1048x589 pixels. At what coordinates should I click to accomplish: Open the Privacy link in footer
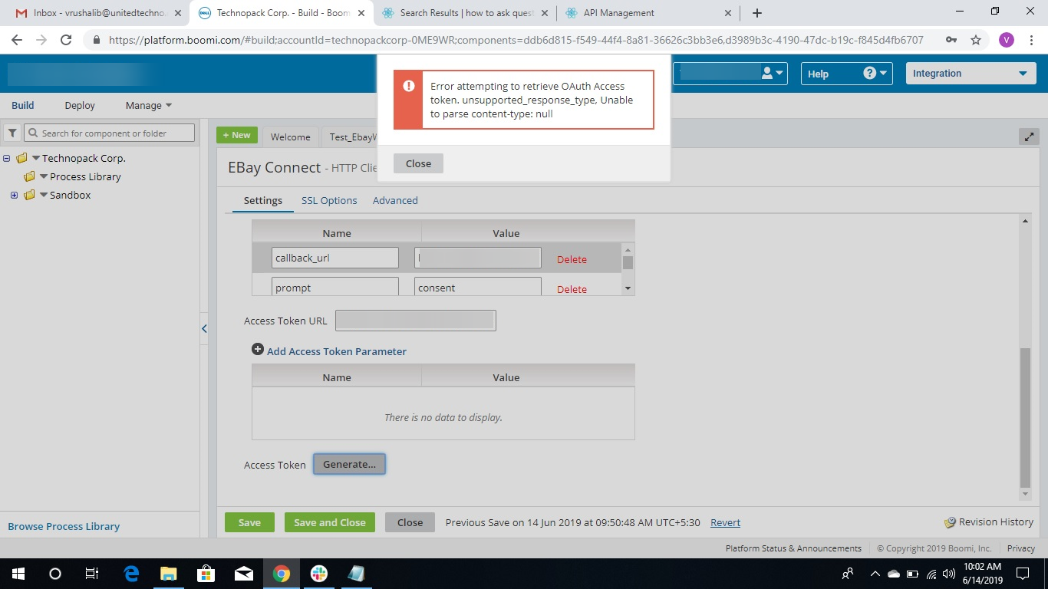pos(1021,548)
